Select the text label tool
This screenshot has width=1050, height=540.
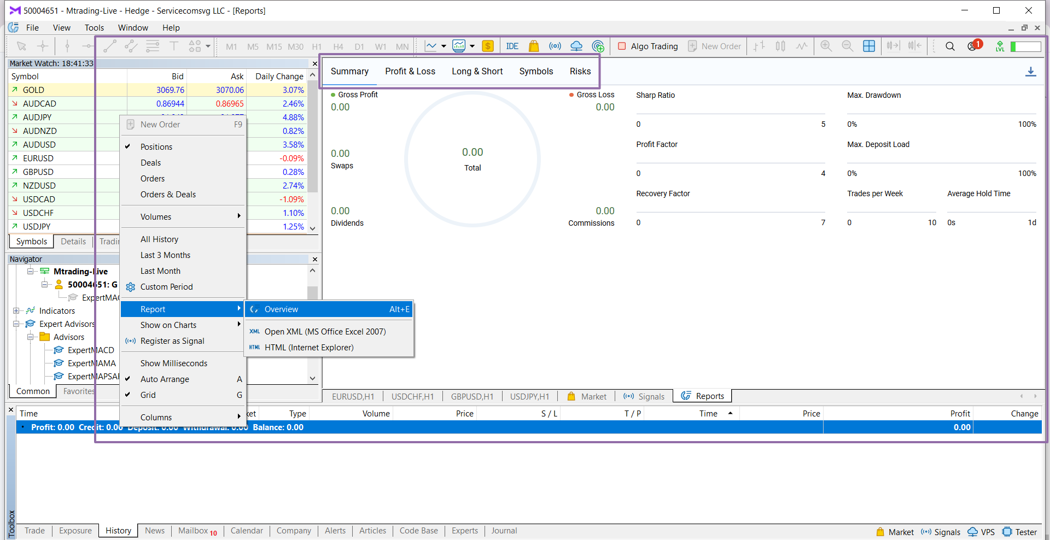174,46
